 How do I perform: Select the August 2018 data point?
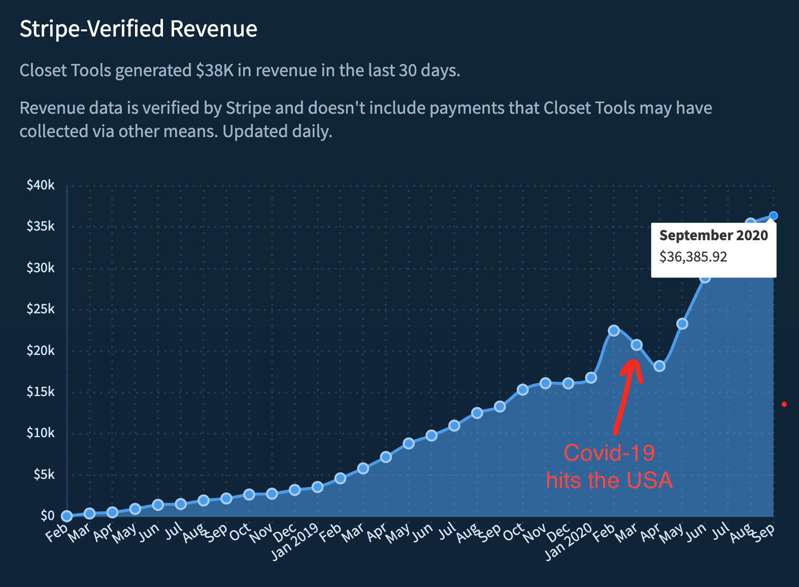click(x=204, y=500)
